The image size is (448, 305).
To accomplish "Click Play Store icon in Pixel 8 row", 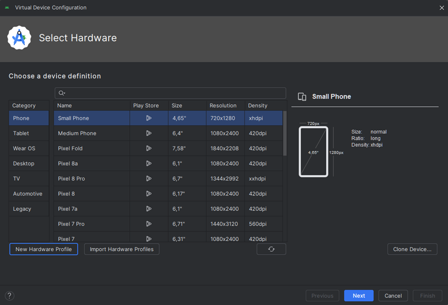I will click(149, 194).
